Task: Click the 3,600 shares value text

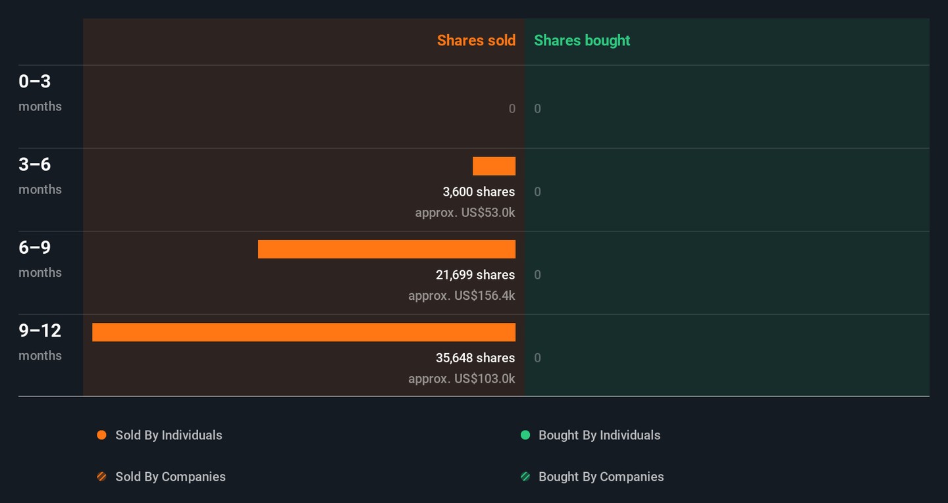Action: (x=479, y=192)
